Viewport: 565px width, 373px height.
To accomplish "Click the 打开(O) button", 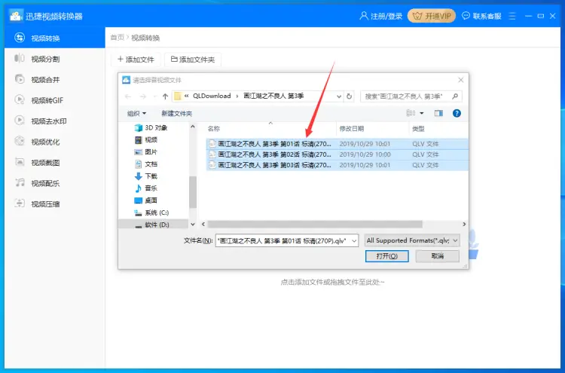I will (386, 256).
